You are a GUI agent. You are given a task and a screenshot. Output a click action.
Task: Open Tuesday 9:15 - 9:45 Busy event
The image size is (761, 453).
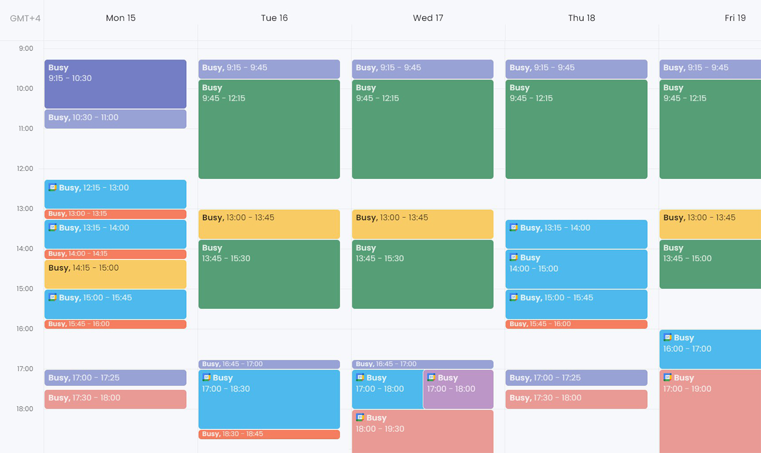pos(269,69)
